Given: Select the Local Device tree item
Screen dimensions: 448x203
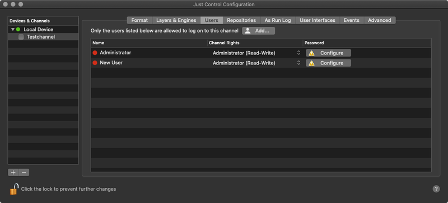Looking at the screenshot, I should 43,30.
